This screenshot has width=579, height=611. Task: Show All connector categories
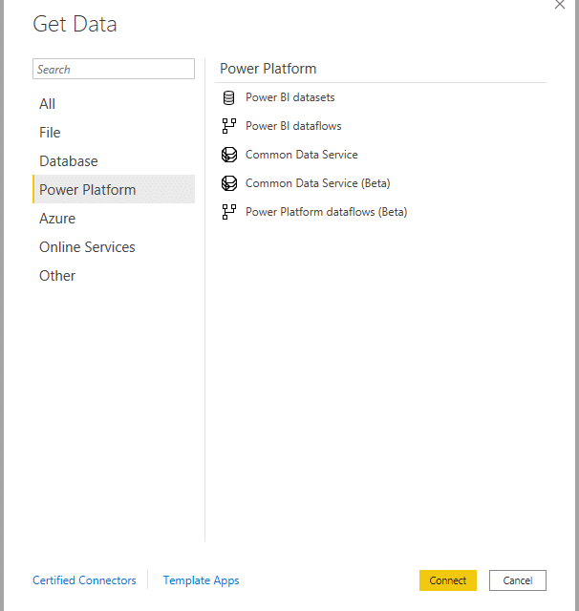[x=48, y=104]
